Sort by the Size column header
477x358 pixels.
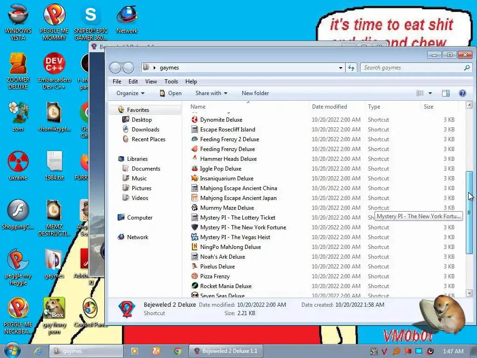(439, 107)
